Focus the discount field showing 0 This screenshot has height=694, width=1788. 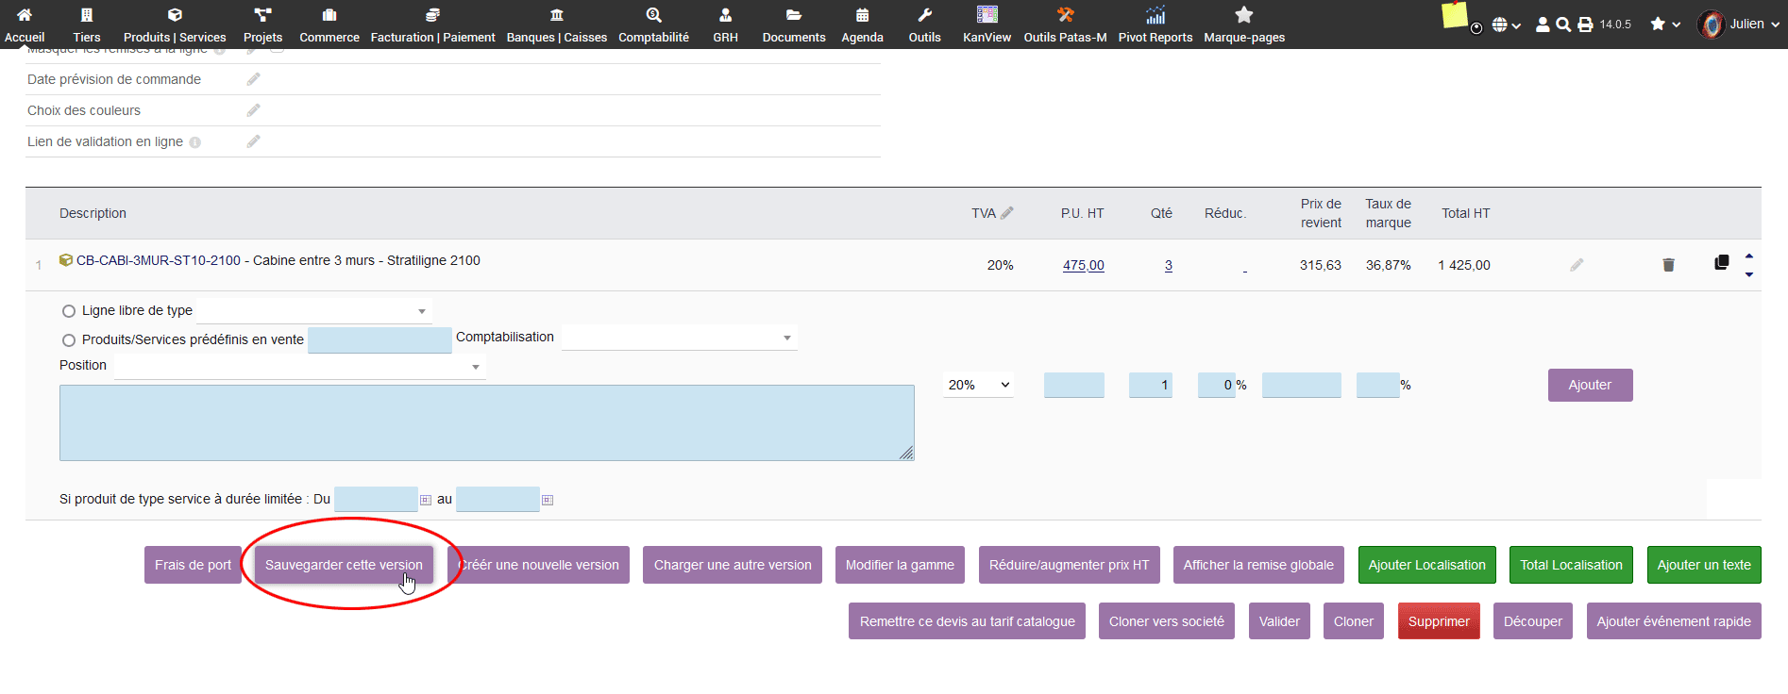tap(1216, 385)
